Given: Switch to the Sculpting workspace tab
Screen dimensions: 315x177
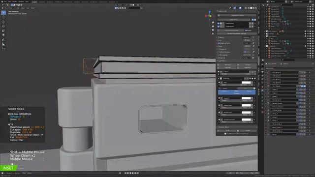Looking at the screenshot, I should 50,2.
